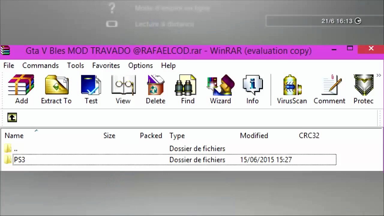The height and width of the screenshot is (216, 384).
Task: Close the WinRAR window
Action: pyautogui.click(x=371, y=48)
